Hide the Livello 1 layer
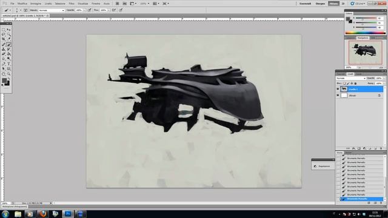This screenshot has height=218, width=388. point(338,89)
